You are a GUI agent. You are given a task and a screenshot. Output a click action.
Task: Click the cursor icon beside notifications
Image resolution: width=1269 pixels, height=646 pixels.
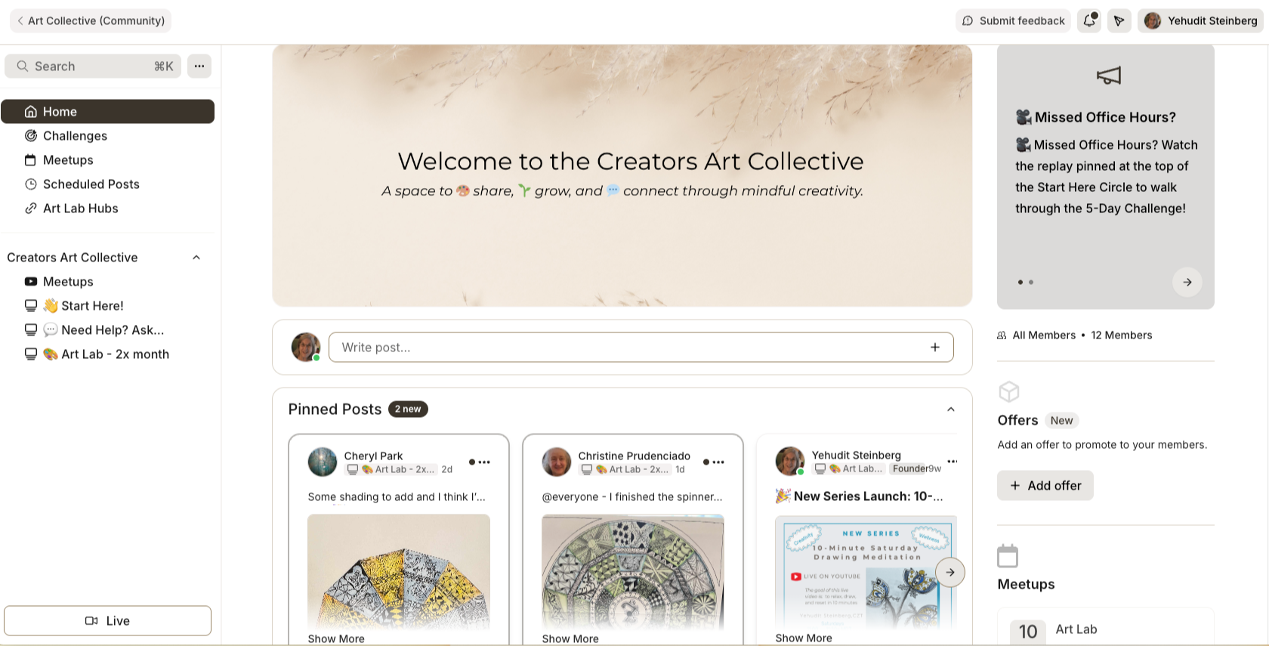pyautogui.click(x=1119, y=20)
